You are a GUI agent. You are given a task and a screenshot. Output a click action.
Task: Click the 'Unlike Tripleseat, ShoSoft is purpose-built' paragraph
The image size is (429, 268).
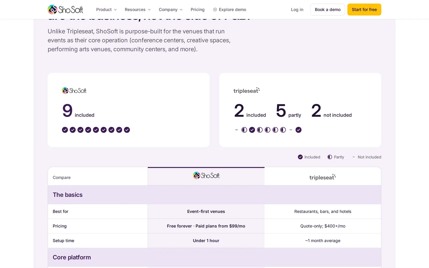click(139, 40)
